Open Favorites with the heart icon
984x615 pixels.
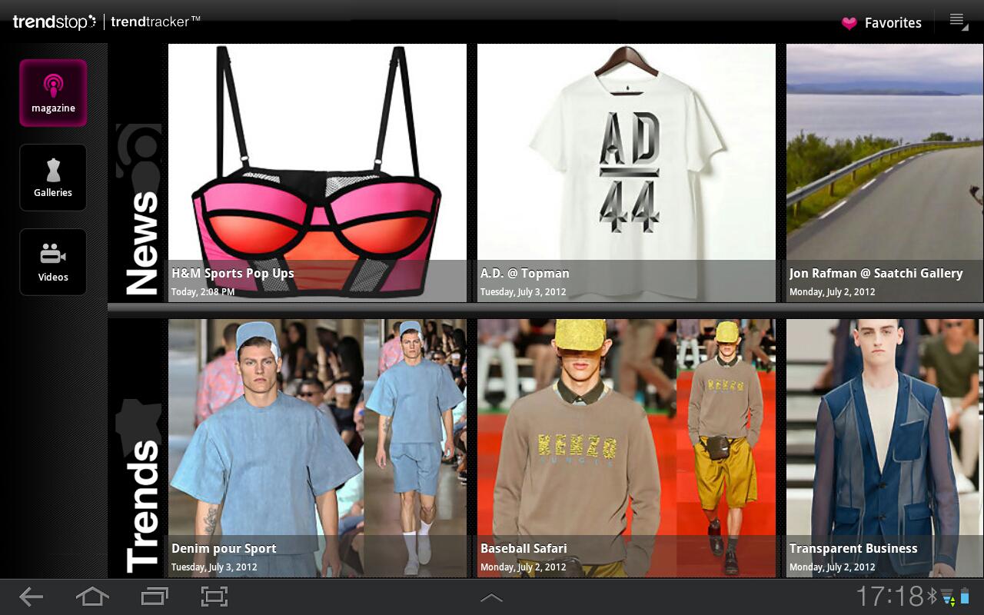[881, 23]
